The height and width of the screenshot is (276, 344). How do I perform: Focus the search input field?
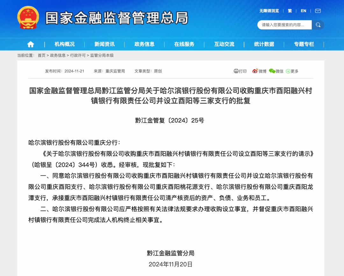click(284, 25)
